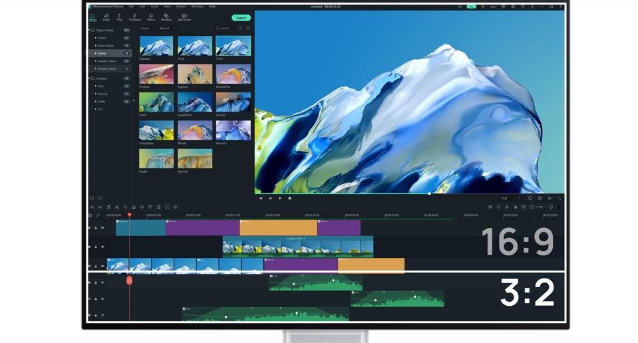Hide the top video track with its eye icon
The image size is (638, 343).
pos(102,228)
